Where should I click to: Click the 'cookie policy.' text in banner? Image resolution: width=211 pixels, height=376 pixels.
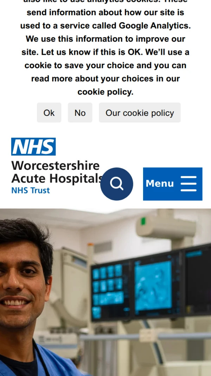105,92
